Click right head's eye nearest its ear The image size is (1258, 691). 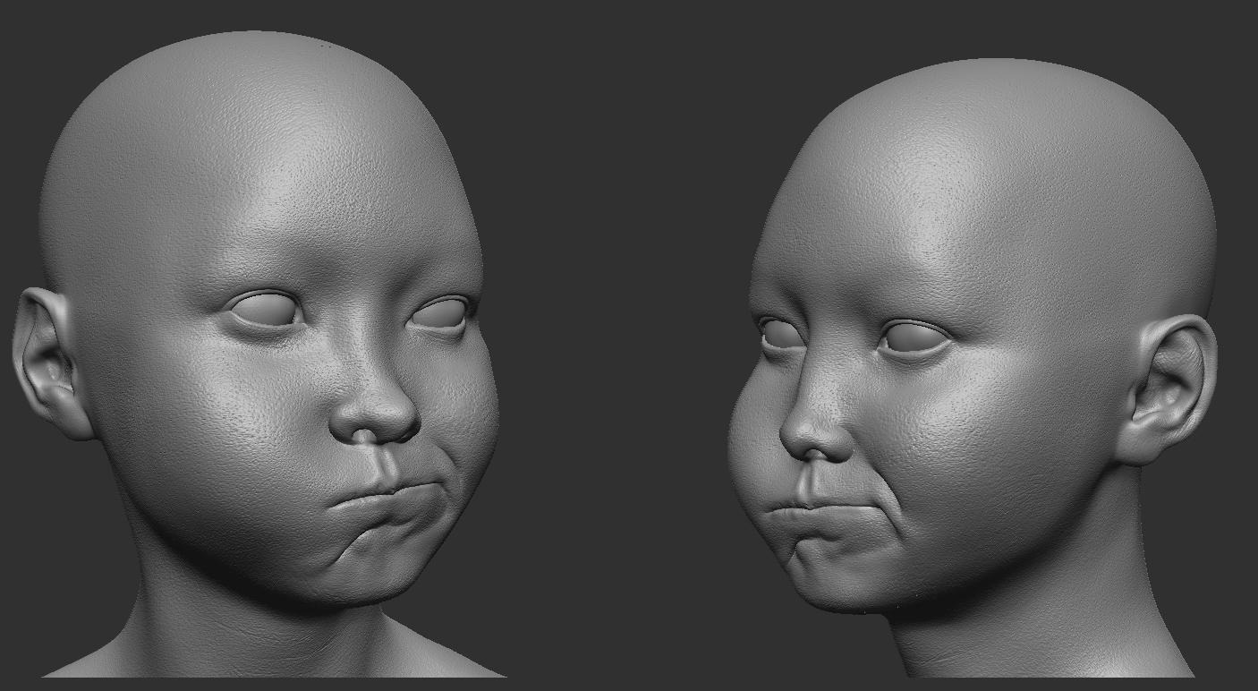913,339
